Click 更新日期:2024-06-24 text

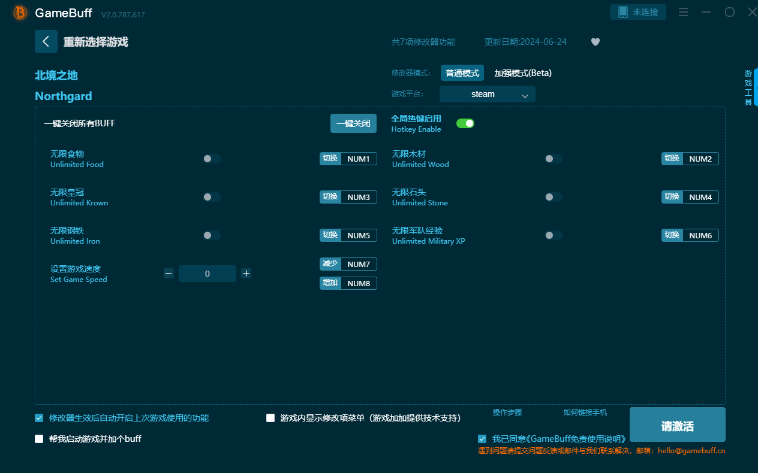tap(525, 42)
